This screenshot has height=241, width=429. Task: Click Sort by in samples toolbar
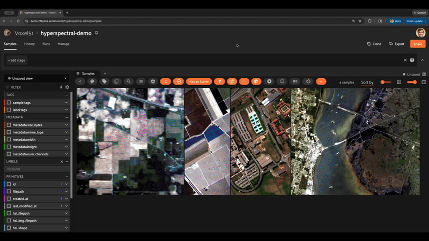367,82
